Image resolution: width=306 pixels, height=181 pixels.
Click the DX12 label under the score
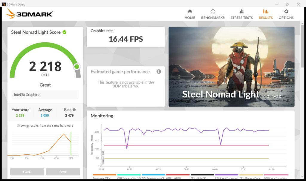tap(45, 75)
